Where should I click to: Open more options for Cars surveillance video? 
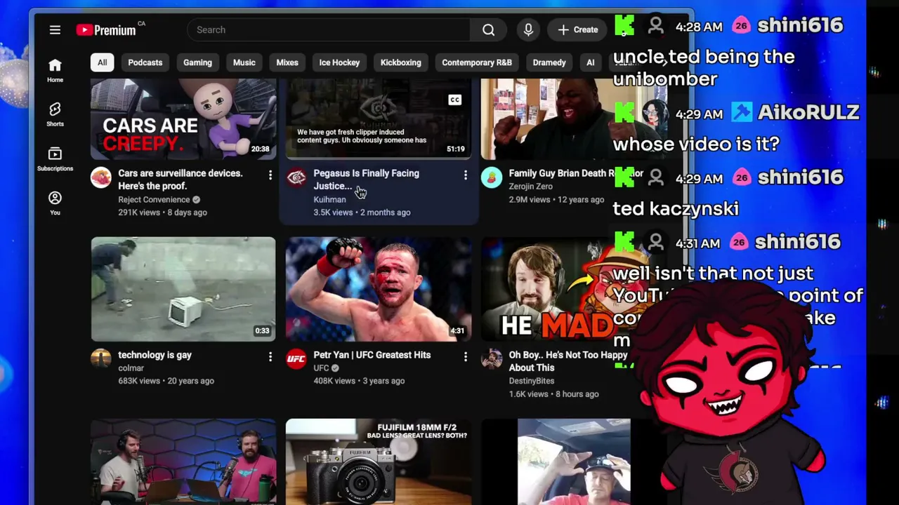270,175
